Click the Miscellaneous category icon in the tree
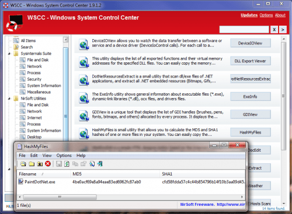Viewport: 292px width, 214px height. 22,92
